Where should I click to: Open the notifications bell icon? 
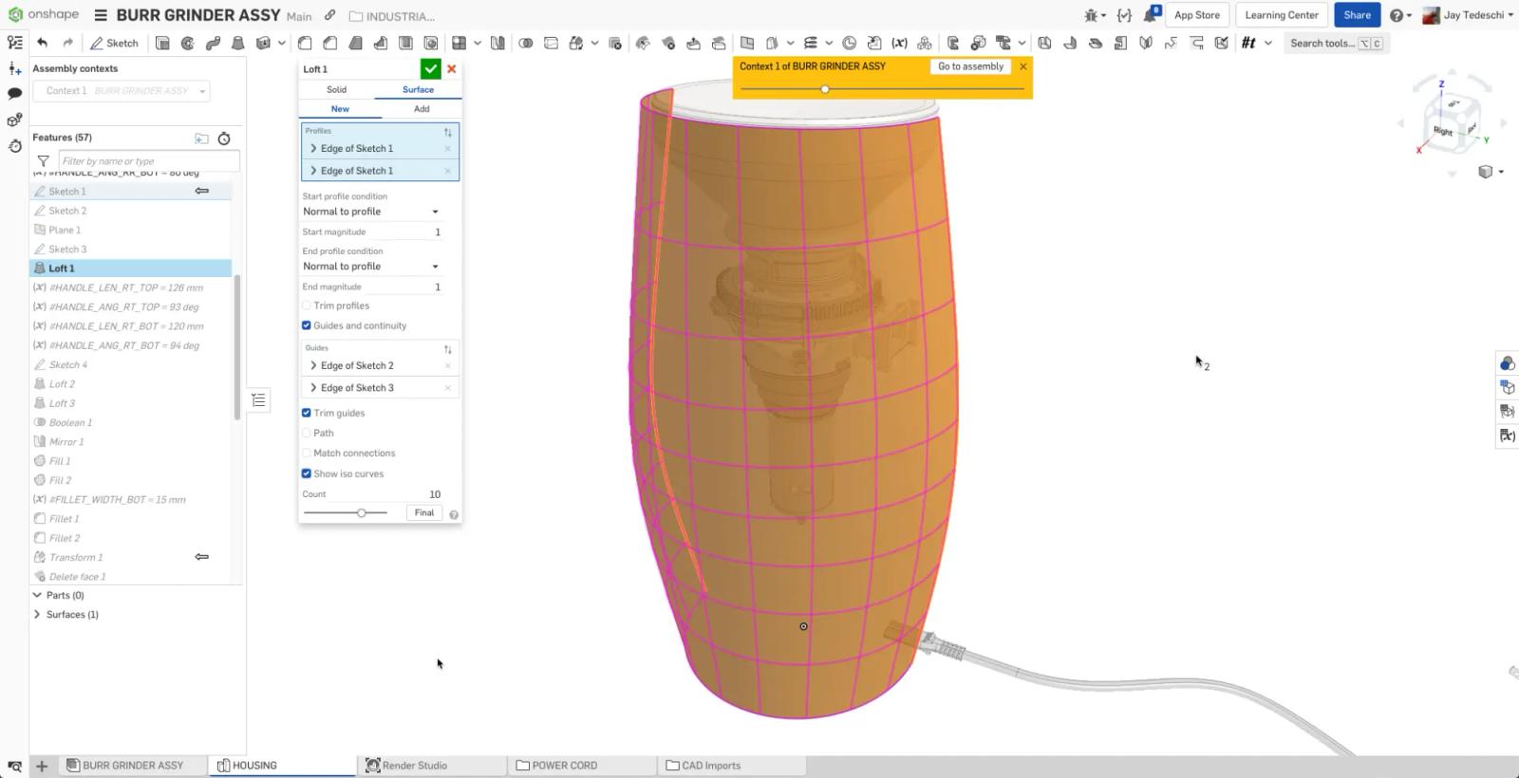pyautogui.click(x=1150, y=15)
